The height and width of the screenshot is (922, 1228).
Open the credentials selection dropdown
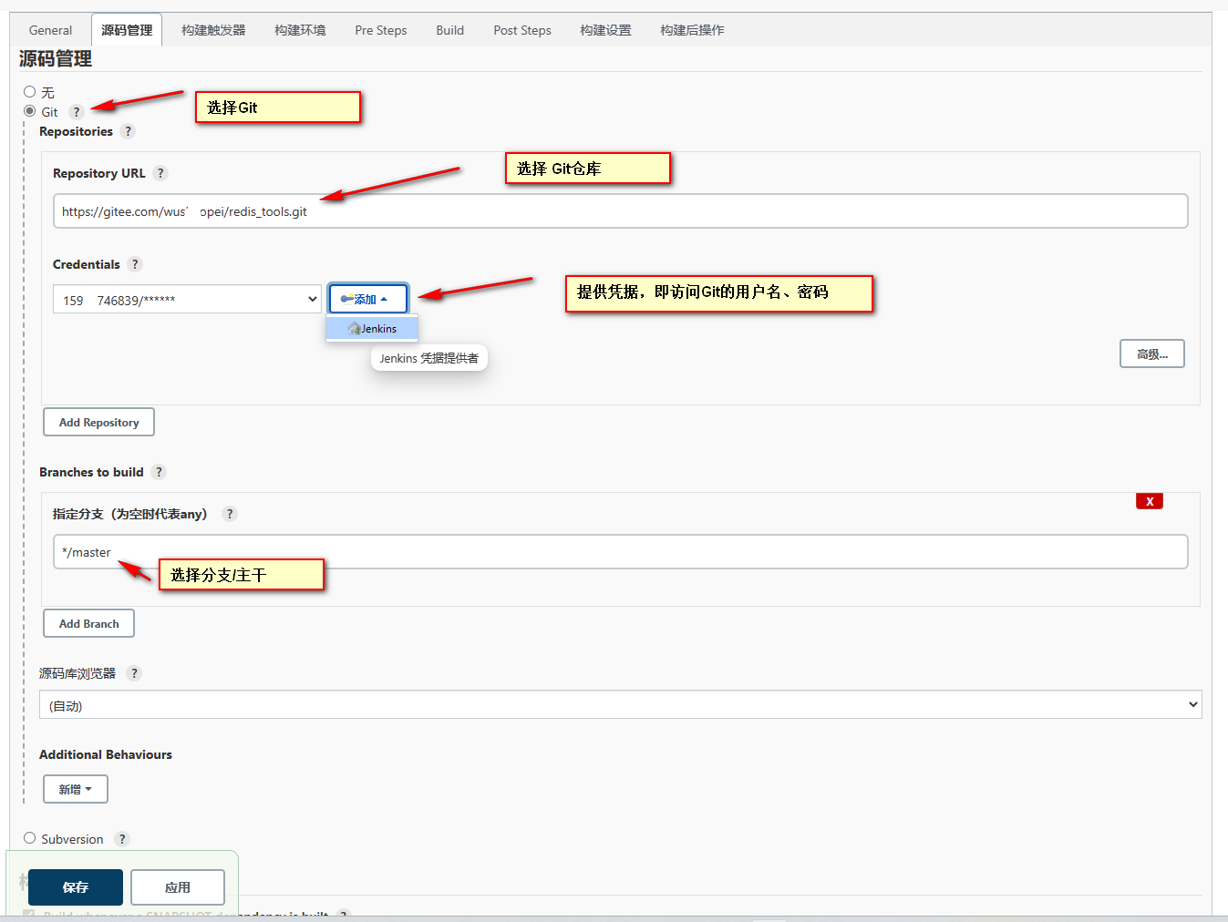(x=187, y=299)
